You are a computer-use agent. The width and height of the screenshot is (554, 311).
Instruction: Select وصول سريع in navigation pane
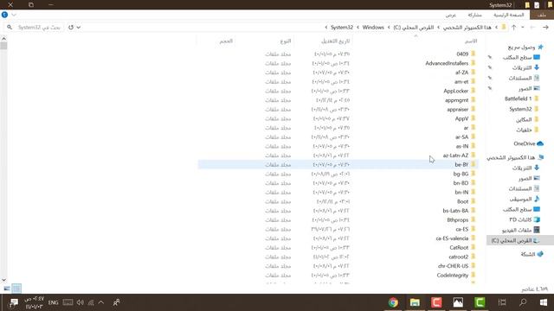tap(525, 47)
